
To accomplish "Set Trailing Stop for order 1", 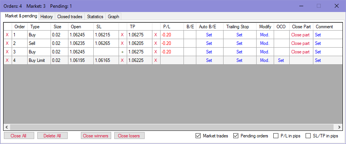I will 239,35.
